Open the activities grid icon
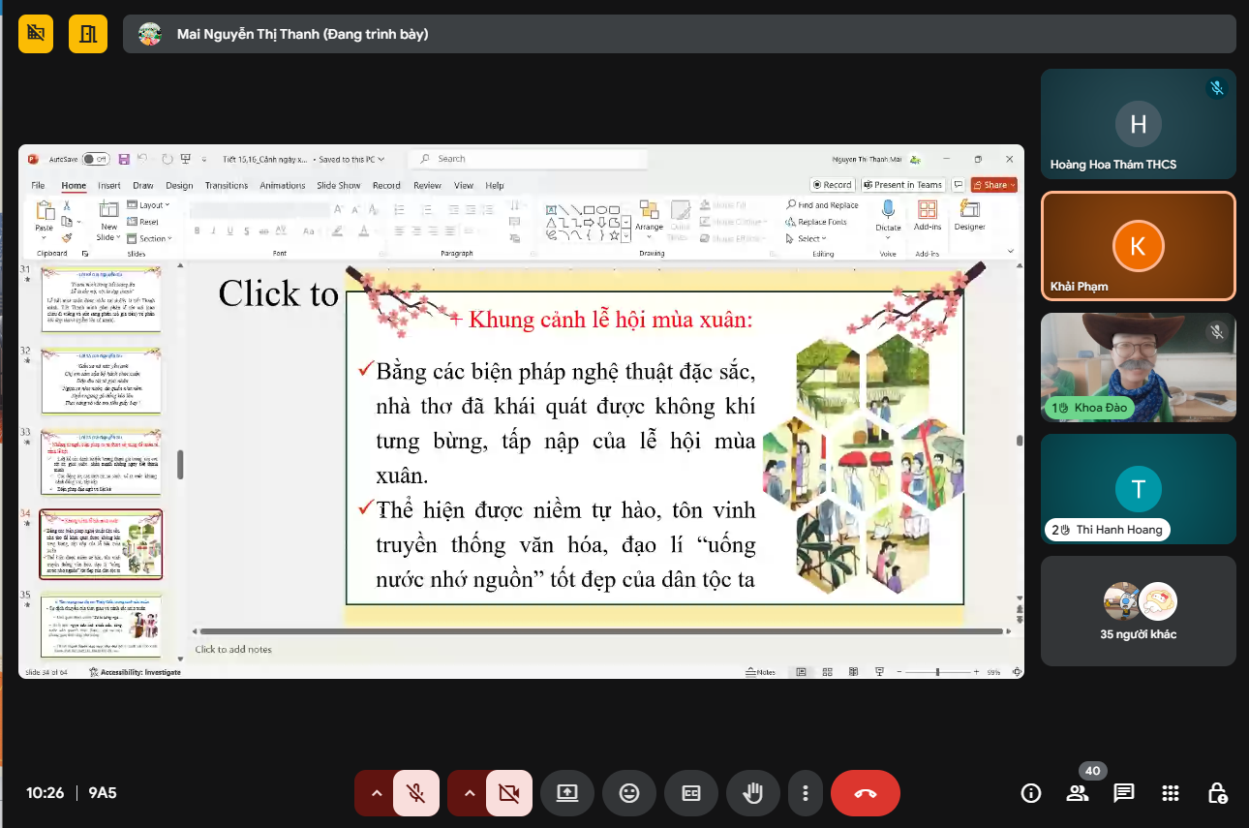This screenshot has height=828, width=1249. [1171, 793]
